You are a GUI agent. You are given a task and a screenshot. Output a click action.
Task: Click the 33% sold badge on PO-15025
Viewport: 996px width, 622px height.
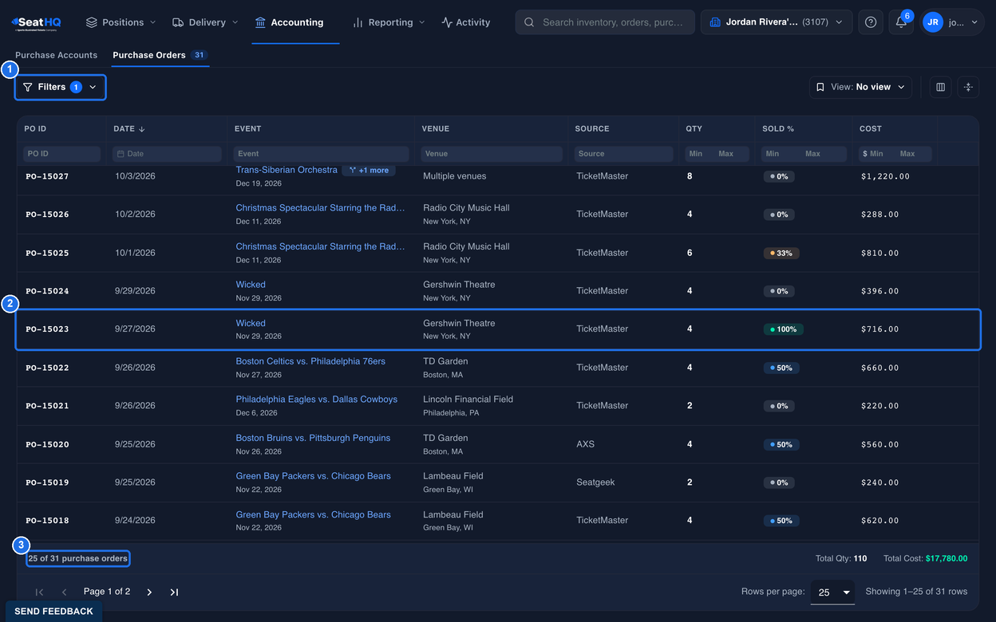[x=781, y=253]
